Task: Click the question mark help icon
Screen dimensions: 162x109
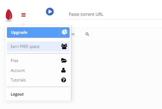Action: click(63, 80)
